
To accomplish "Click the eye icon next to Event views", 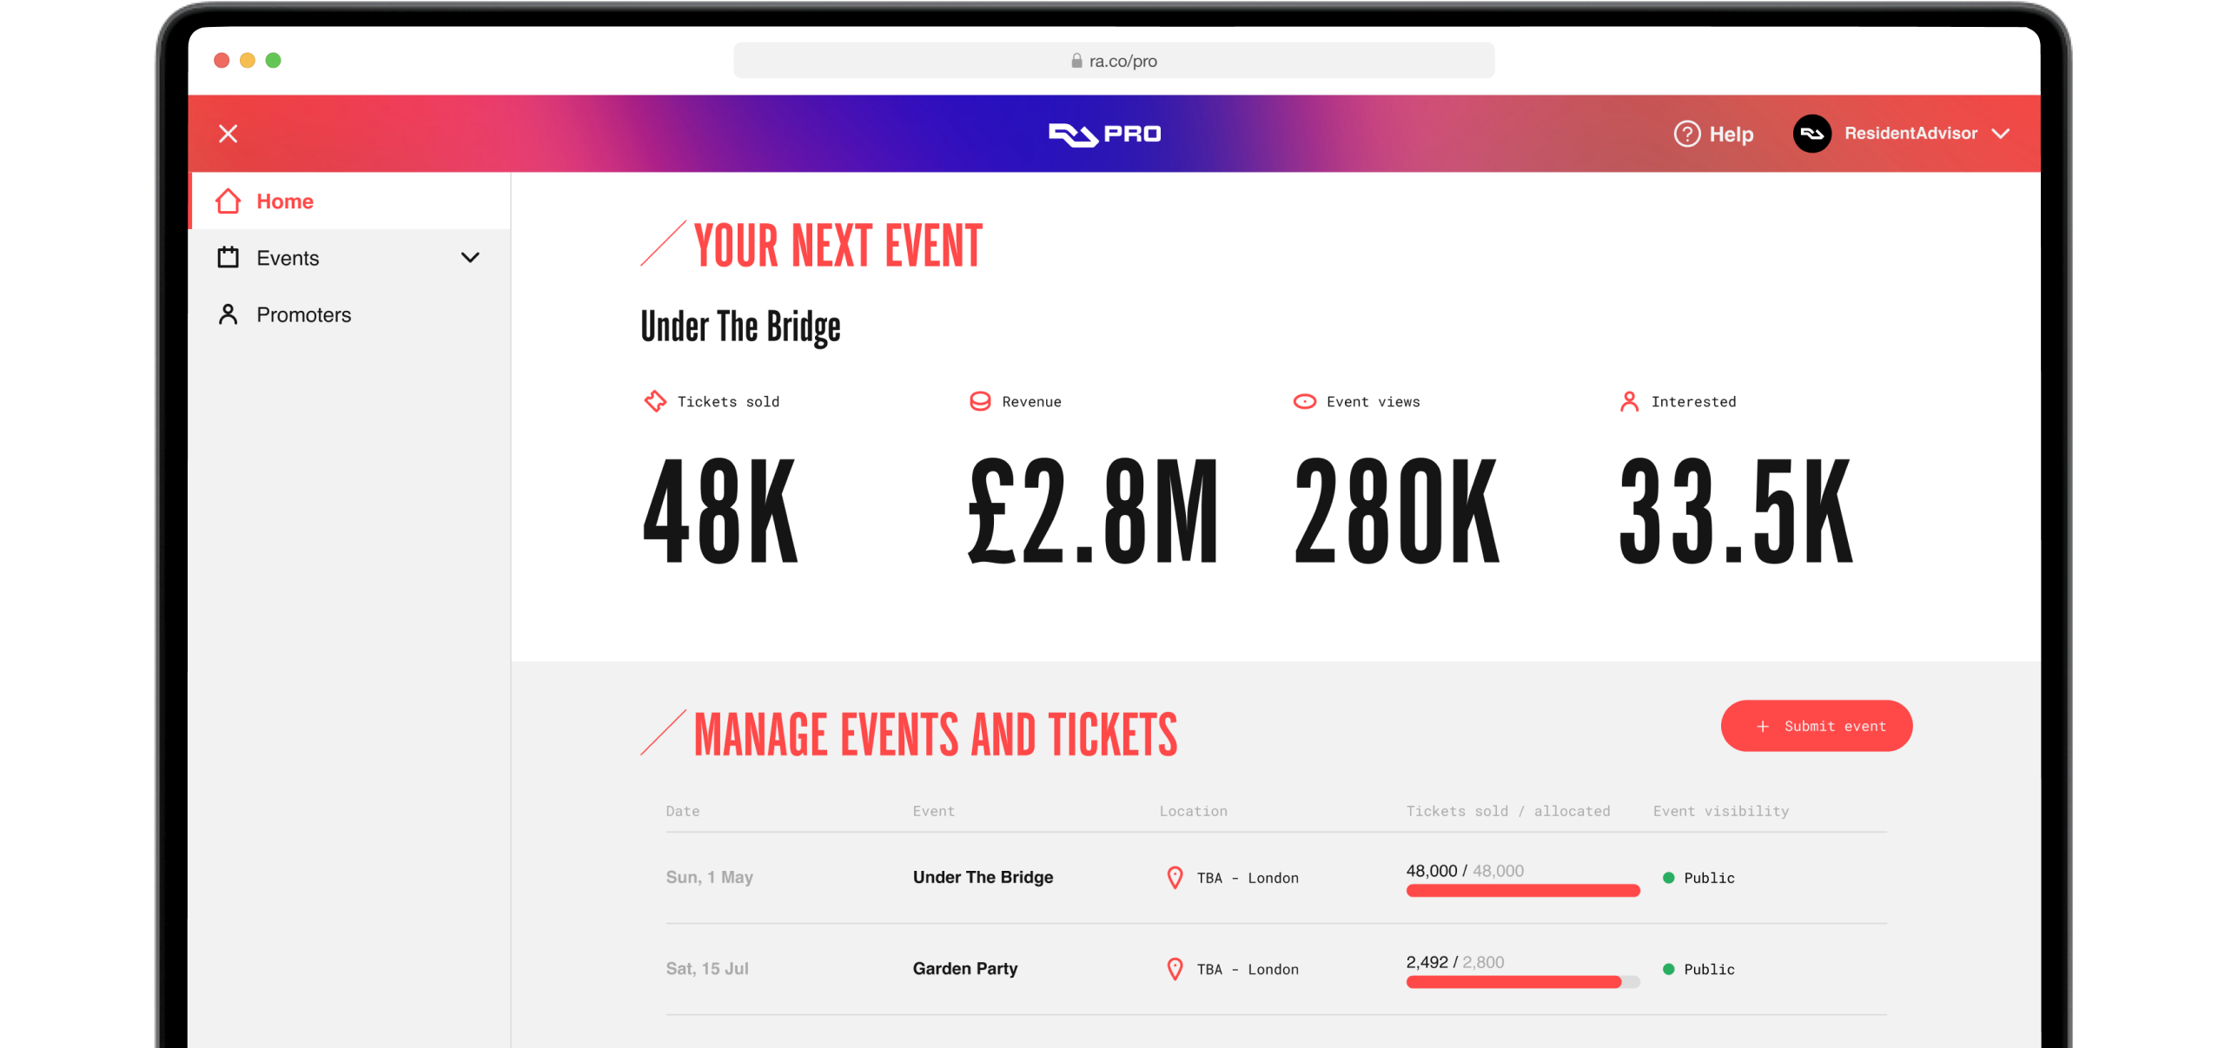I will (1304, 401).
